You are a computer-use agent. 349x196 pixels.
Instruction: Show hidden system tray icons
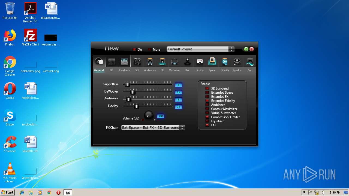[304, 192]
